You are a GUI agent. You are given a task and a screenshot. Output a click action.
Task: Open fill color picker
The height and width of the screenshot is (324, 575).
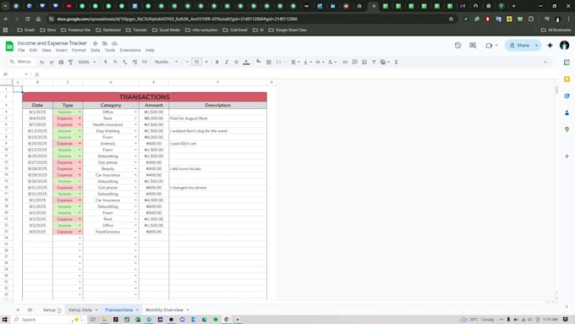(259, 62)
